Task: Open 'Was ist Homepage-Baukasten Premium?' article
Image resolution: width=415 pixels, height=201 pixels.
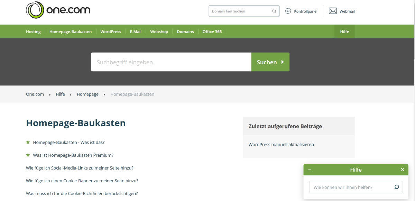Action: (73, 155)
